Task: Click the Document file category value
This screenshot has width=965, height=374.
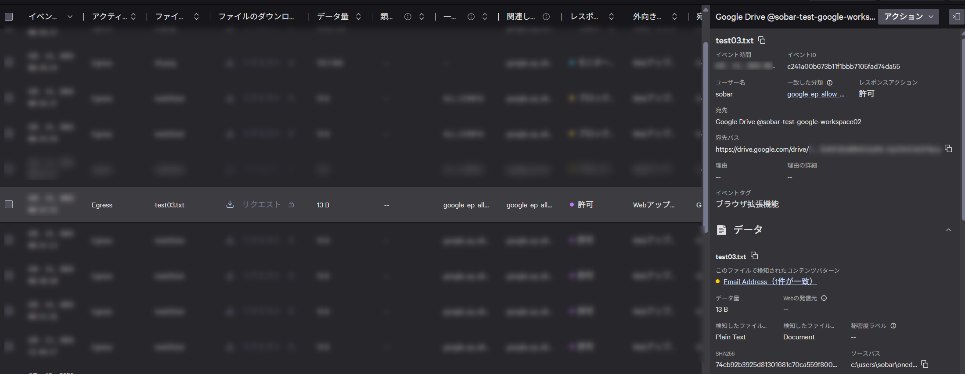Action: click(799, 337)
